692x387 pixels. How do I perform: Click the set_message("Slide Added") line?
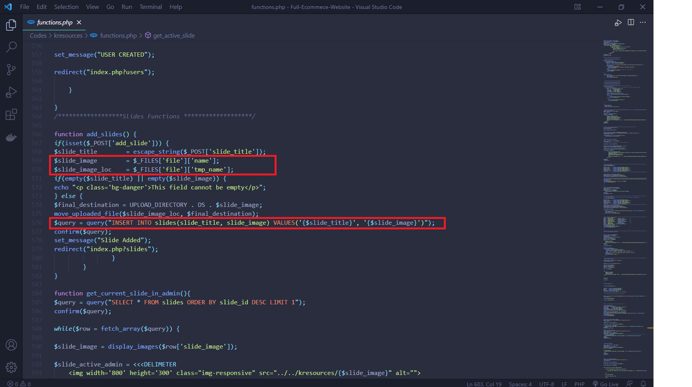102,240
